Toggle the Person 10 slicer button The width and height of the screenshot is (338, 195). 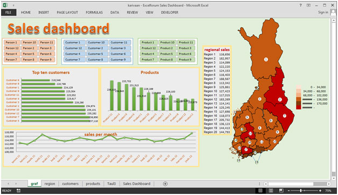pos(29,42)
